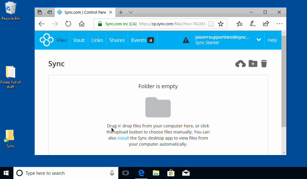Open File Explorer from the taskbar
This screenshot has height=179, width=307.
[x=156, y=173]
